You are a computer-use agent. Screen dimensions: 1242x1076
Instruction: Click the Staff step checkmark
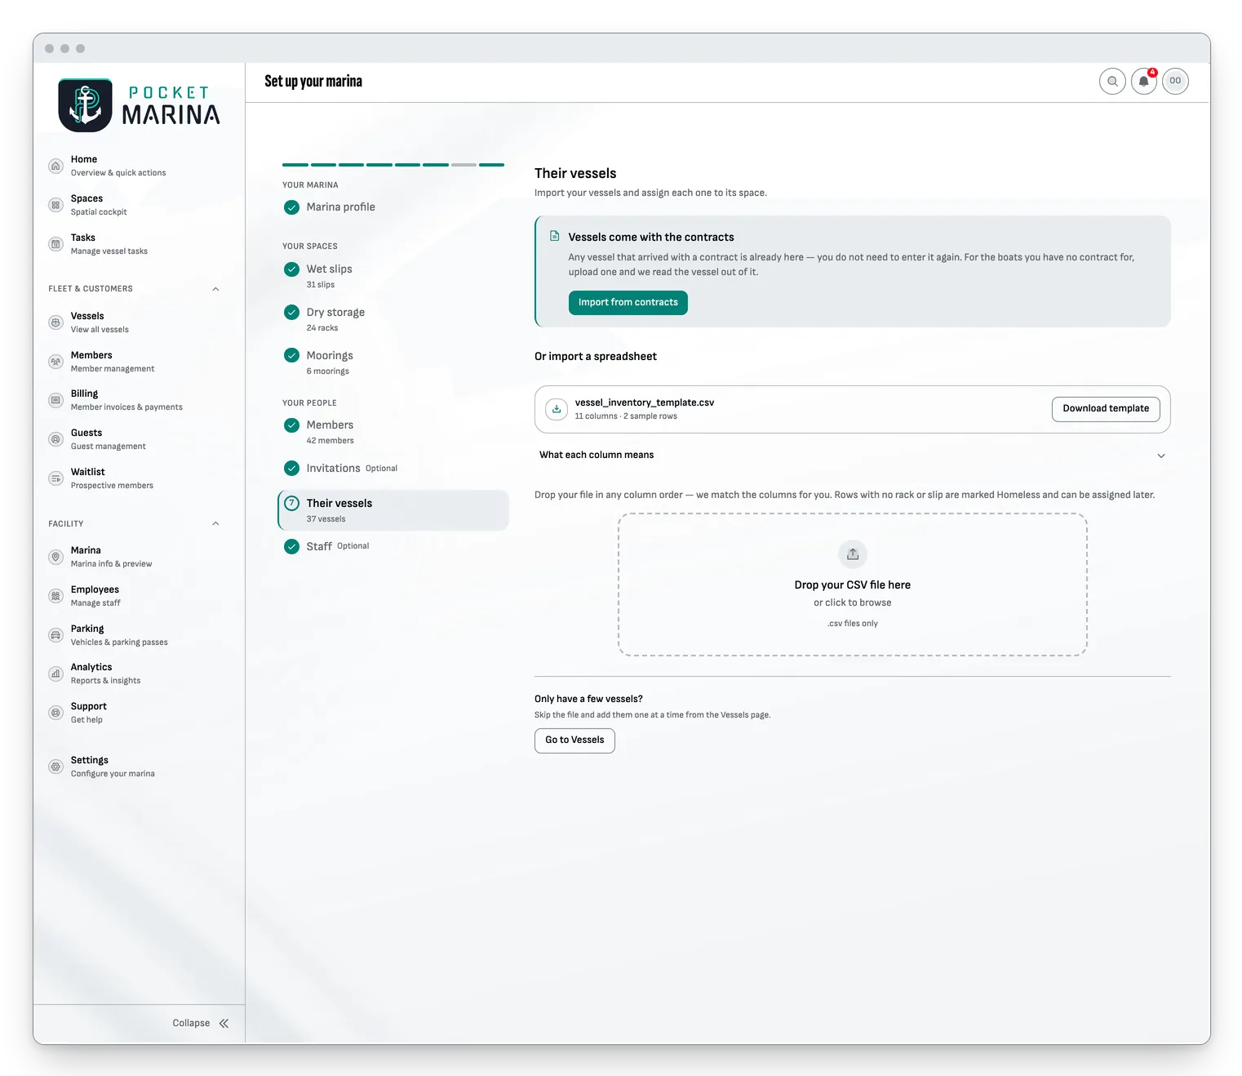[x=291, y=546]
